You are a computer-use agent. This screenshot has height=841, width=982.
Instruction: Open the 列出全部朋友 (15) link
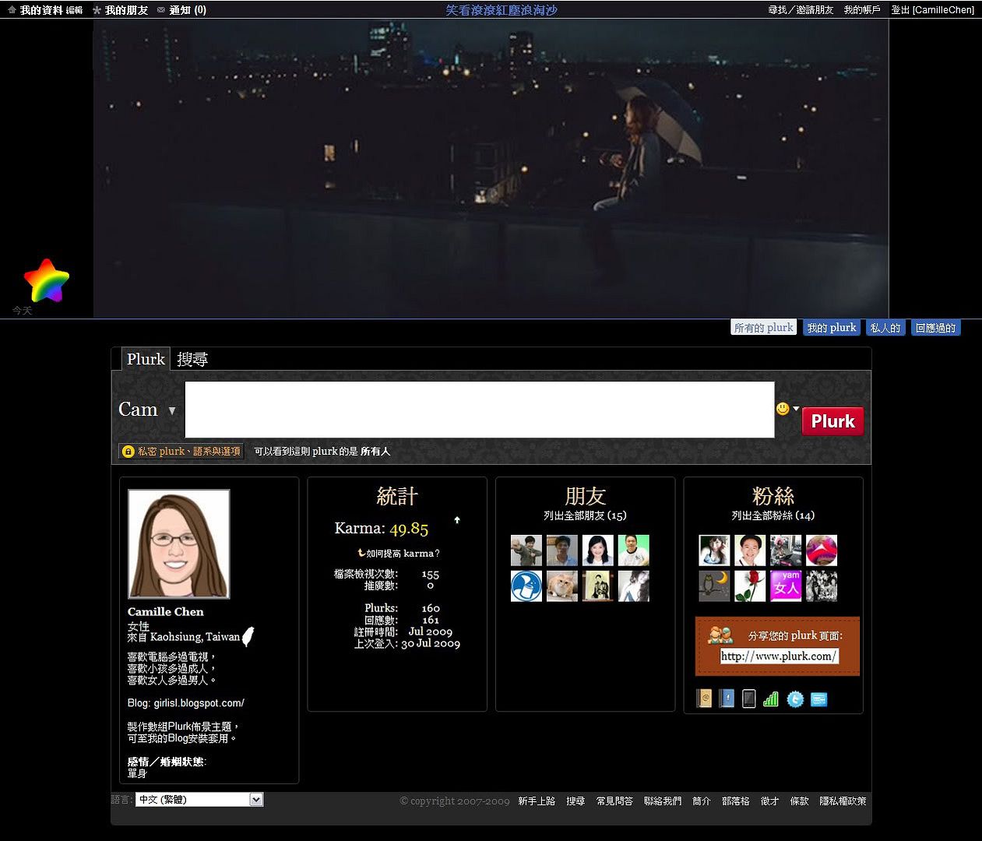point(585,516)
